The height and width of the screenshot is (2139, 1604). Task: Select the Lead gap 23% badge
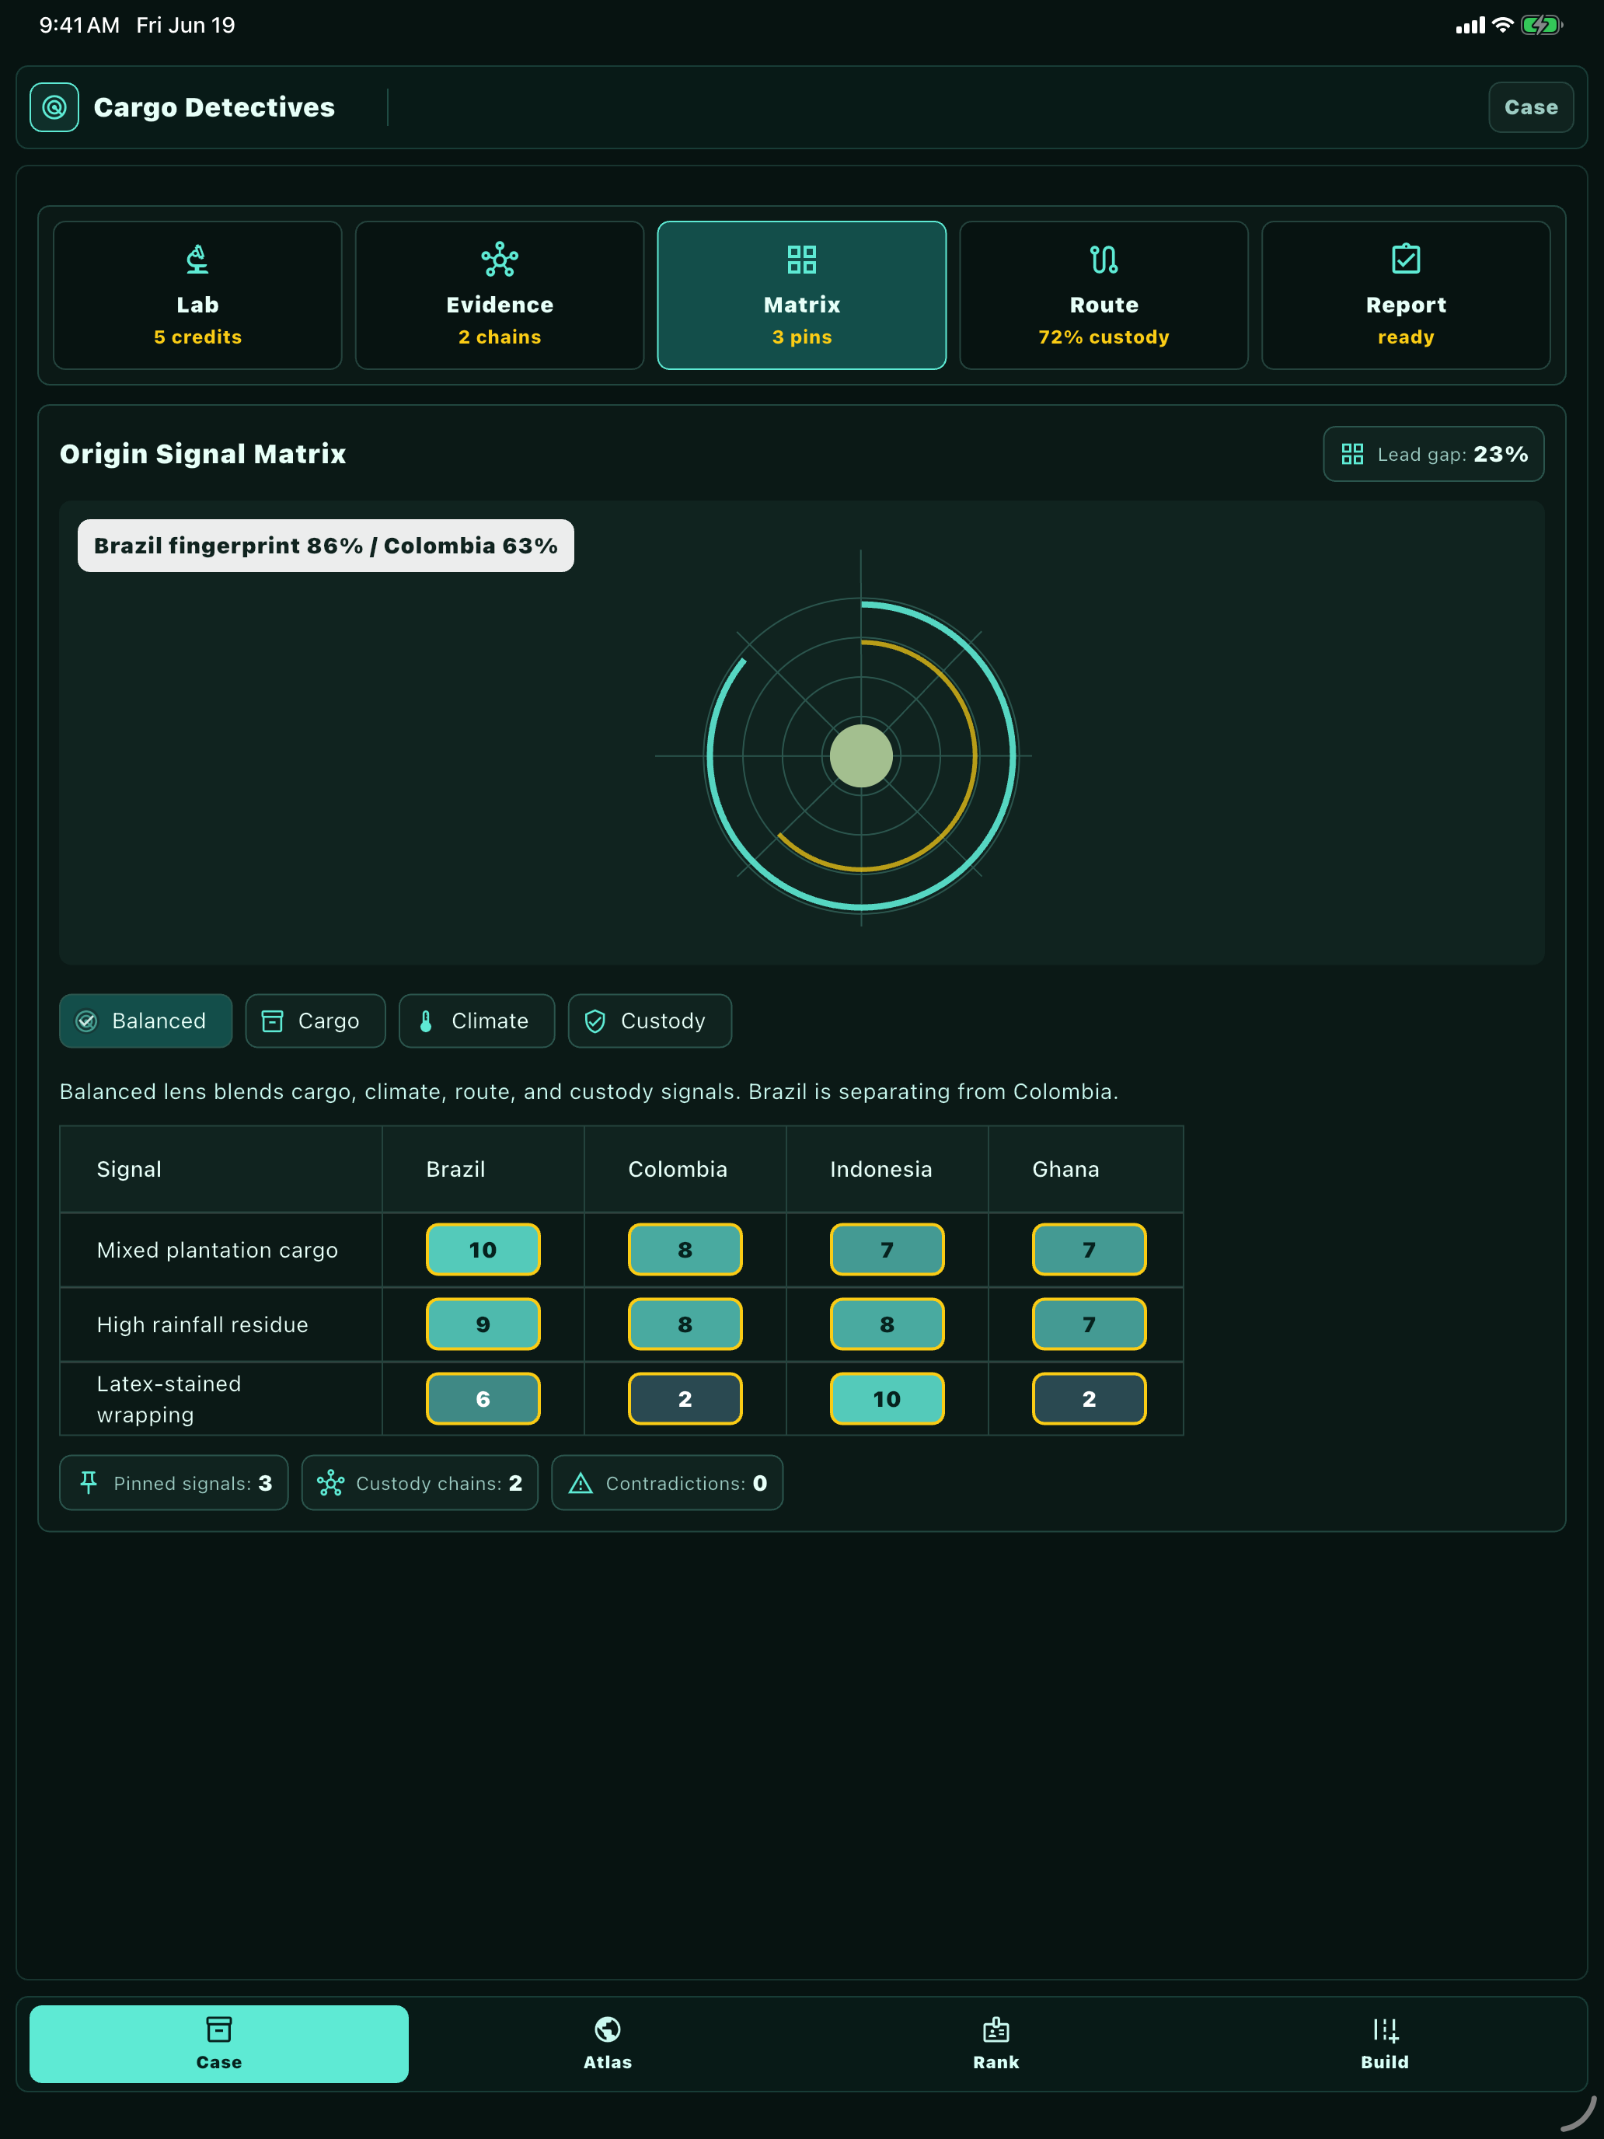pyautogui.click(x=1433, y=453)
